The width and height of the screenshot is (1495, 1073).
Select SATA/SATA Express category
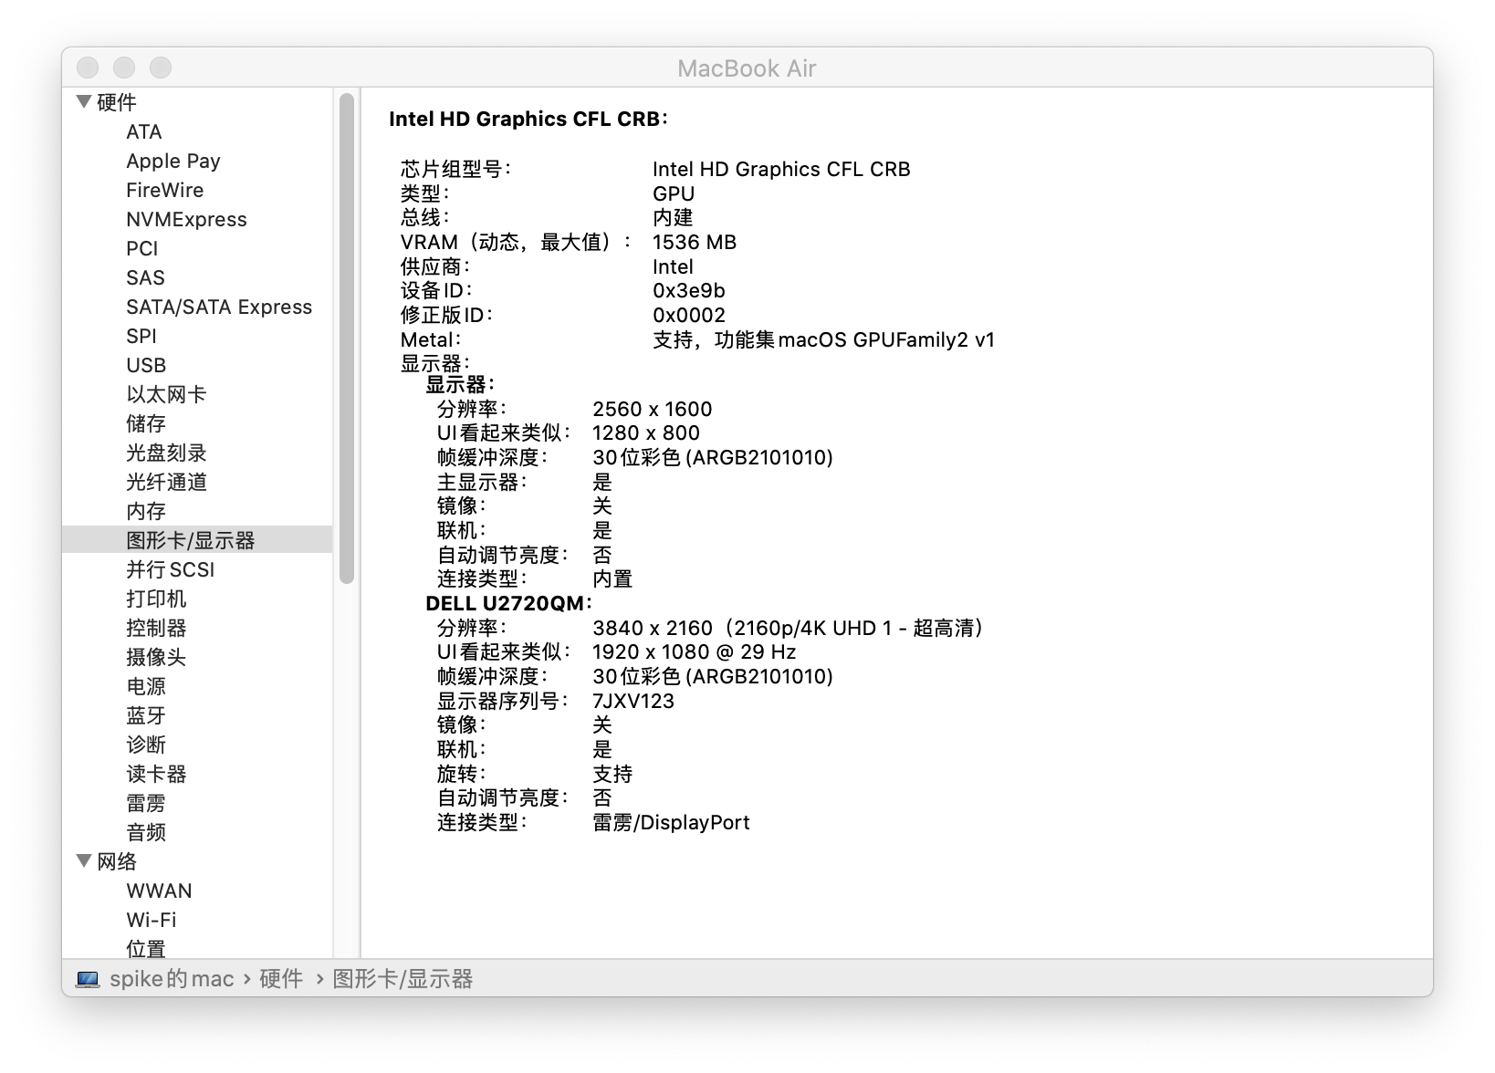[220, 307]
